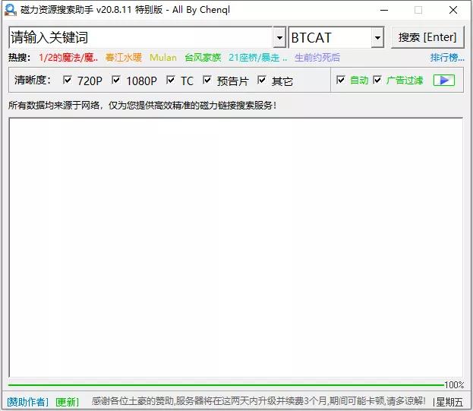Click the green progress bar
The image size is (473, 411).
[226, 385]
